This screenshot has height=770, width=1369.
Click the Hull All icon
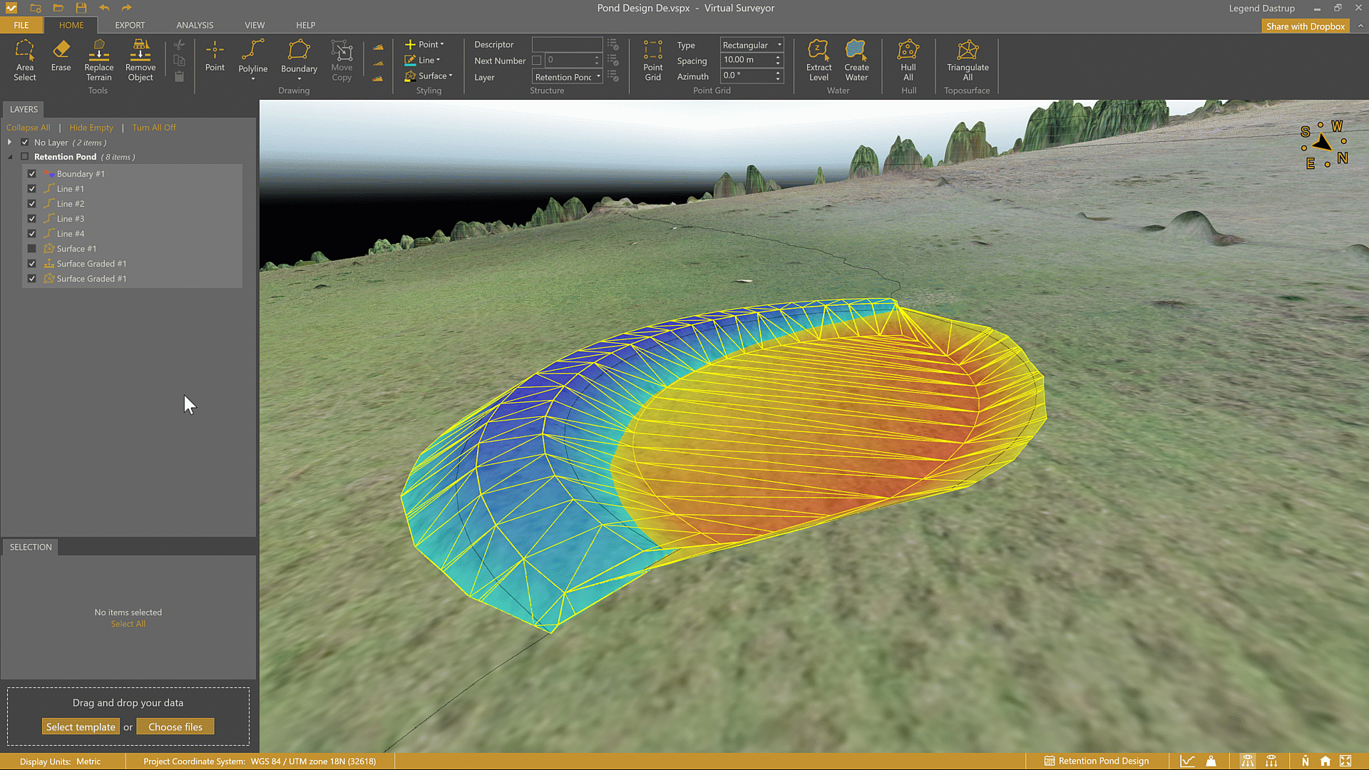(x=908, y=60)
